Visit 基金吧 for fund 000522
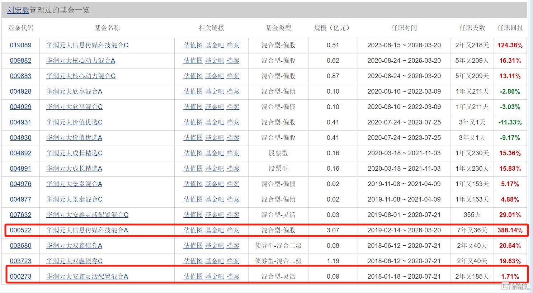533x293 pixels. [x=214, y=230]
